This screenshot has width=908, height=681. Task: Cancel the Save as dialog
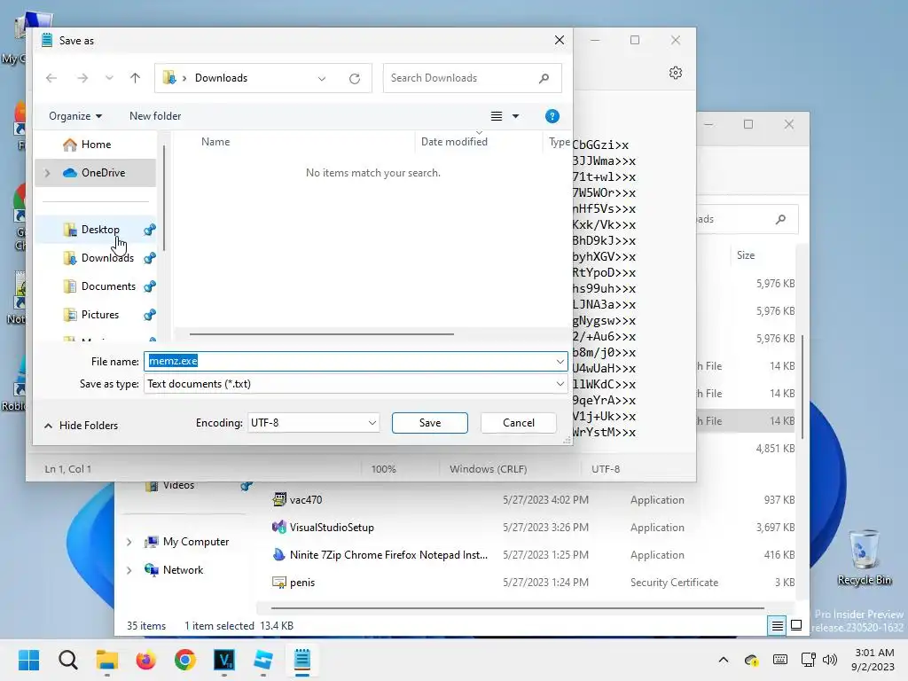[518, 423]
